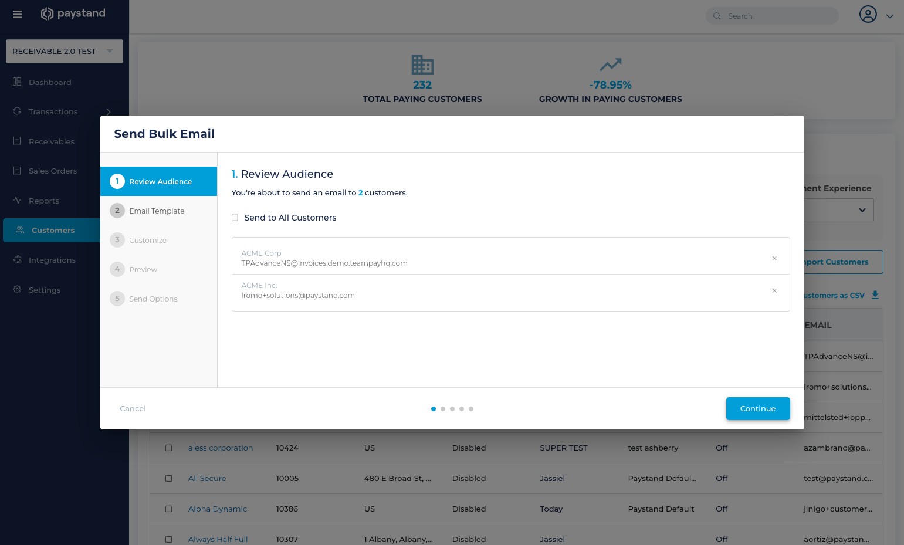Viewport: 904px width, 545px height.
Task: Remove ACME Corp from the audience
Action: 774,258
